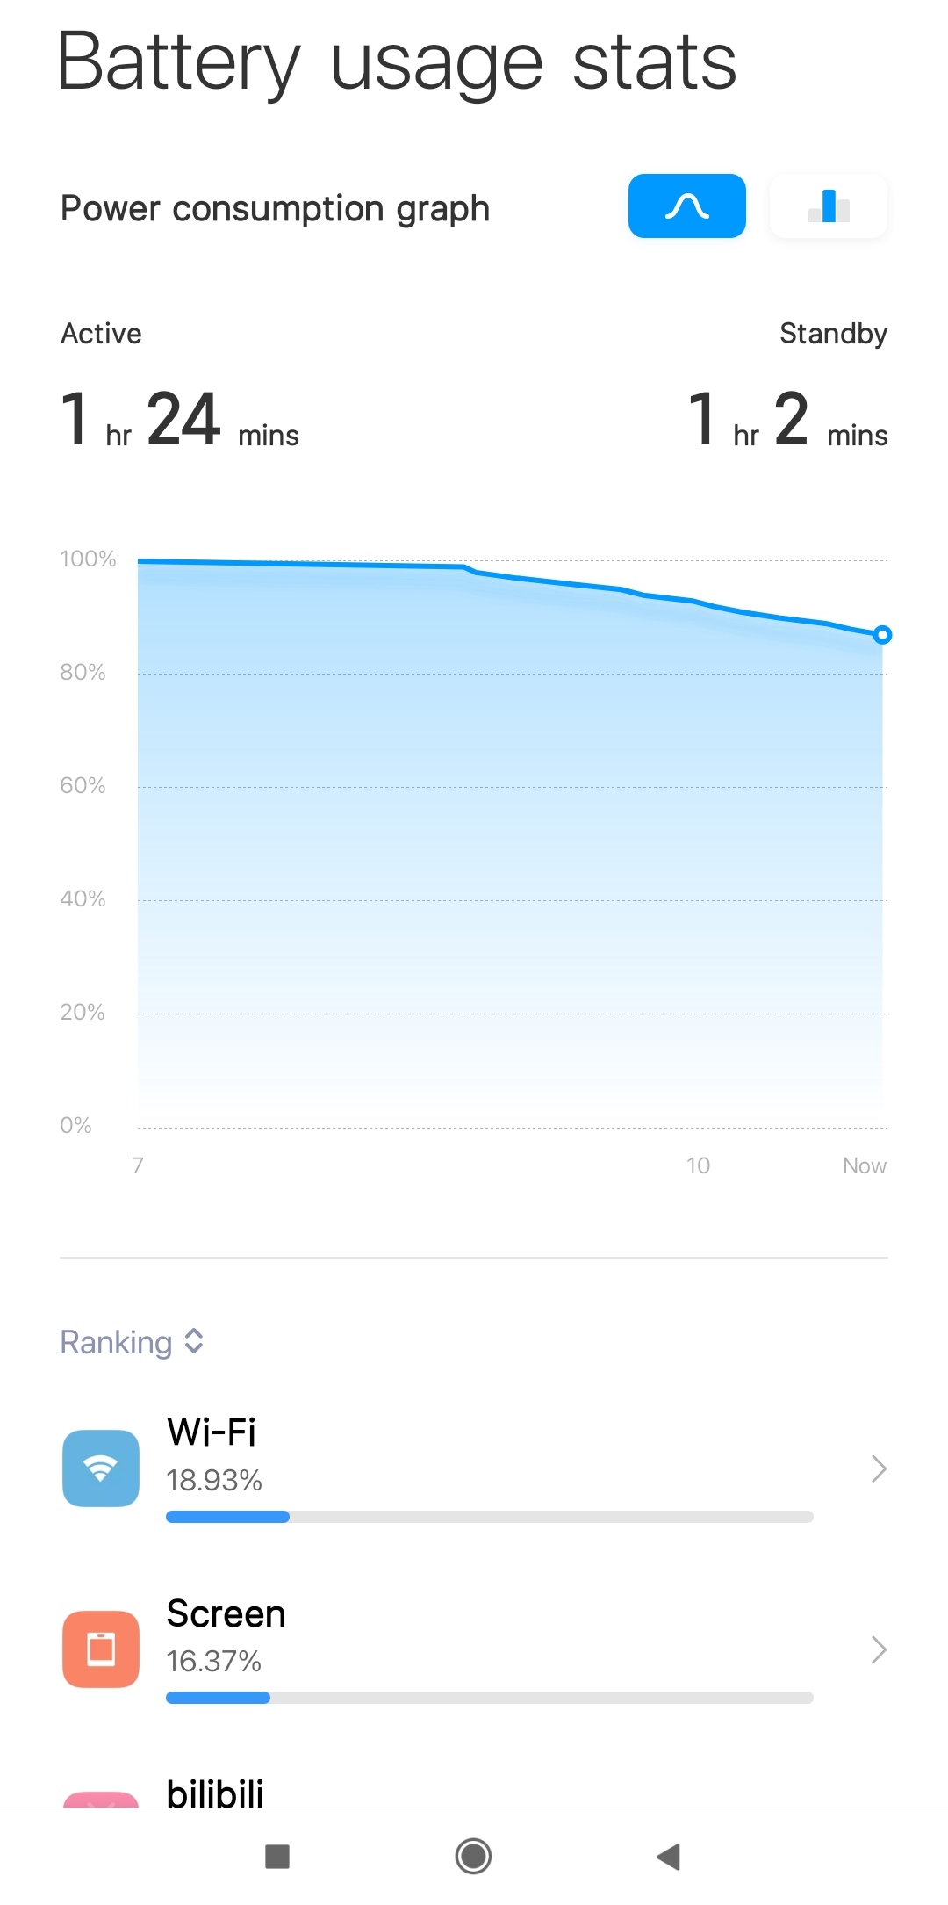Tap Android back triangle button
This screenshot has height=1905, width=948.
click(x=669, y=1857)
